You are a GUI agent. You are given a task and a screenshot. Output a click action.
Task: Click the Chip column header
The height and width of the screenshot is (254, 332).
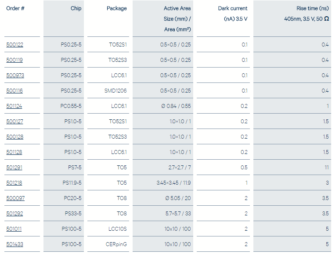point(76,9)
